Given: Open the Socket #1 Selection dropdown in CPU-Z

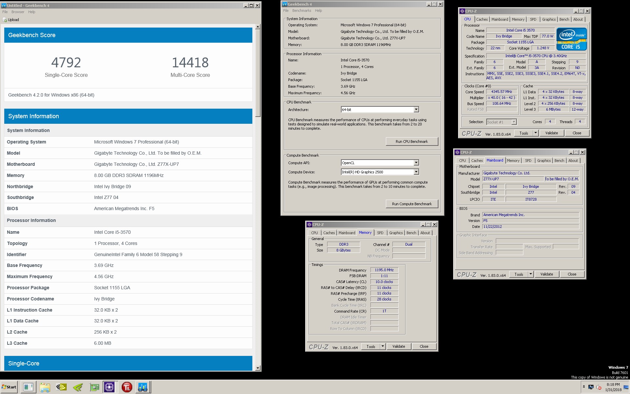Looking at the screenshot, I should tap(501, 122).
